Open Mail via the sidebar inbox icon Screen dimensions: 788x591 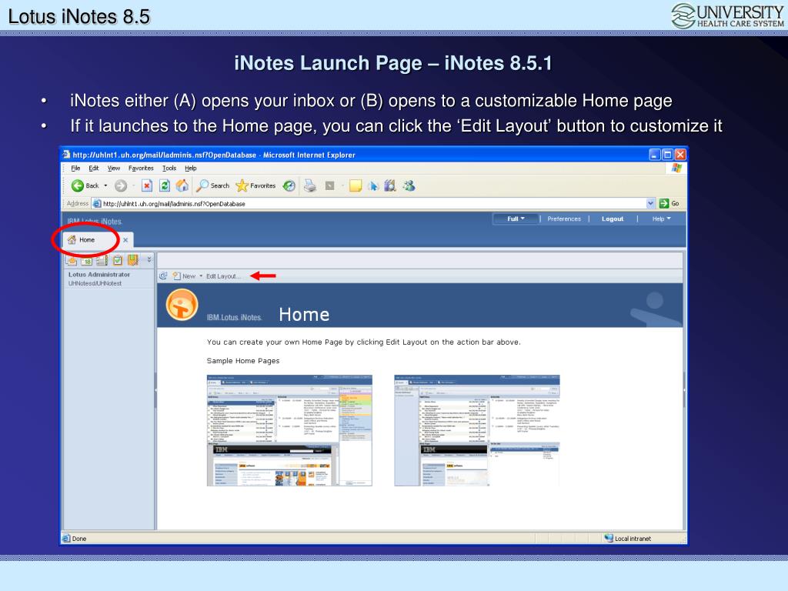(x=72, y=260)
